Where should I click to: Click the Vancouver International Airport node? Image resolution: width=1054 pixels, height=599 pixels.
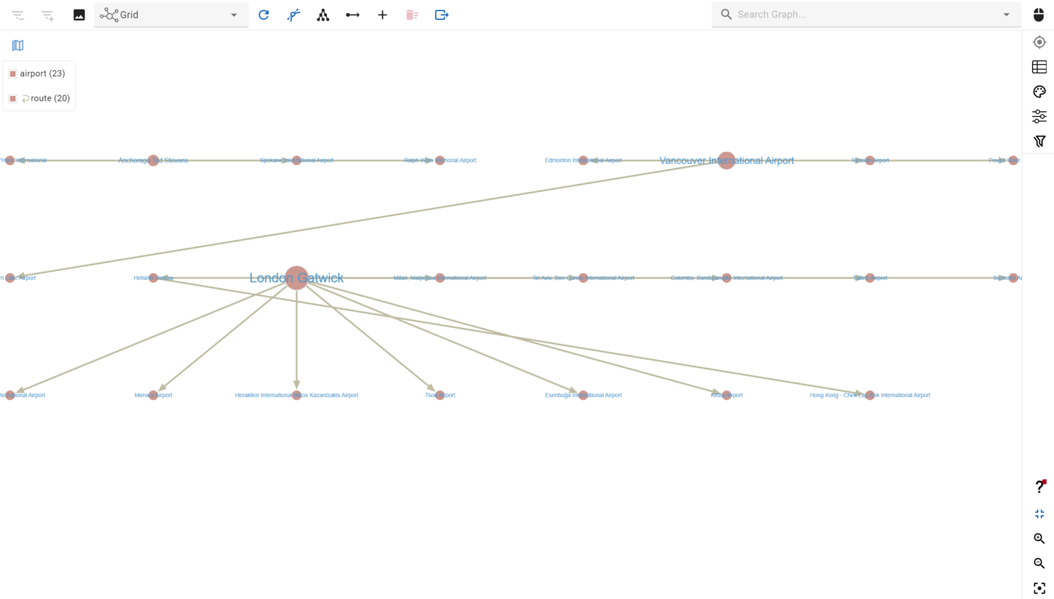[726, 160]
